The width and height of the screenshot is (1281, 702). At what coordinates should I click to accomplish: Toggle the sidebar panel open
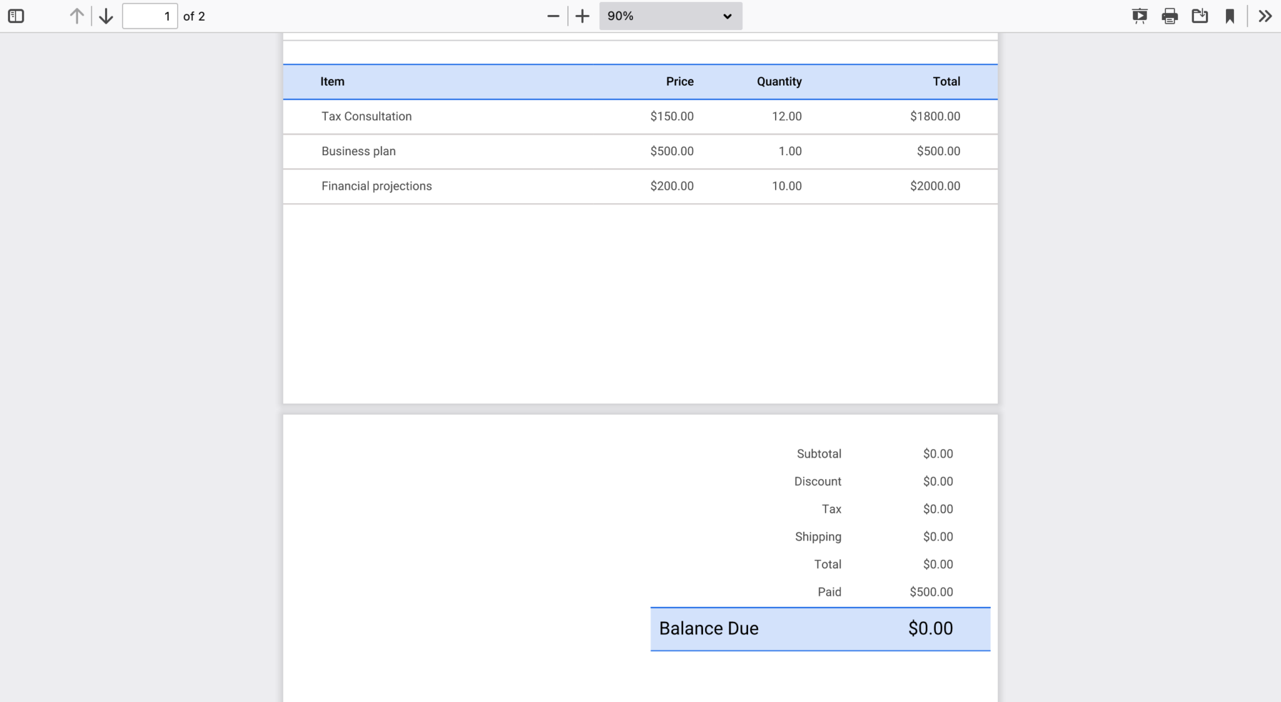[16, 16]
